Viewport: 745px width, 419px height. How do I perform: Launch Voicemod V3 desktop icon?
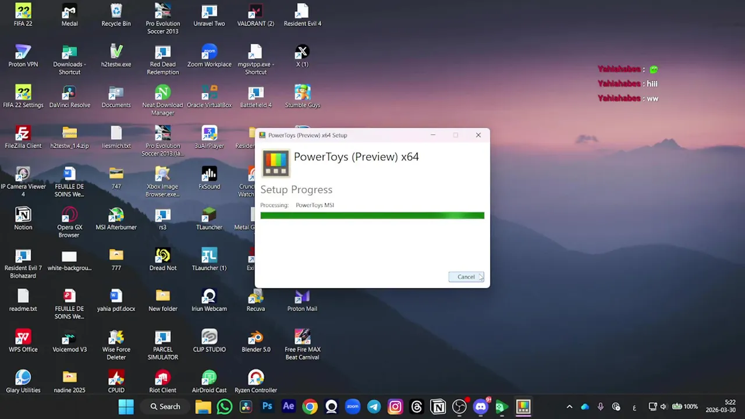[x=70, y=340]
